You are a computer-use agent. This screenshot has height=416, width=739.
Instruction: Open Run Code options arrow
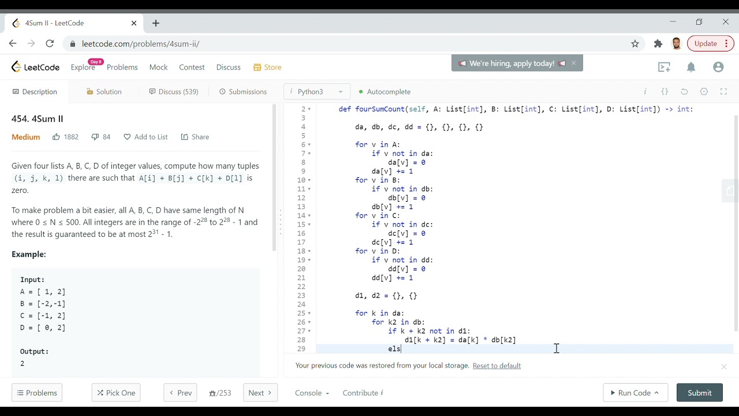pos(656,393)
